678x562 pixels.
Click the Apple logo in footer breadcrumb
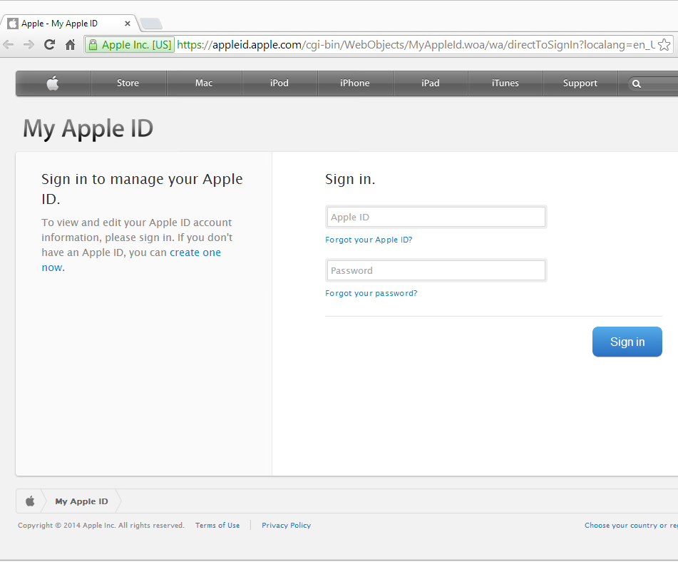30,501
